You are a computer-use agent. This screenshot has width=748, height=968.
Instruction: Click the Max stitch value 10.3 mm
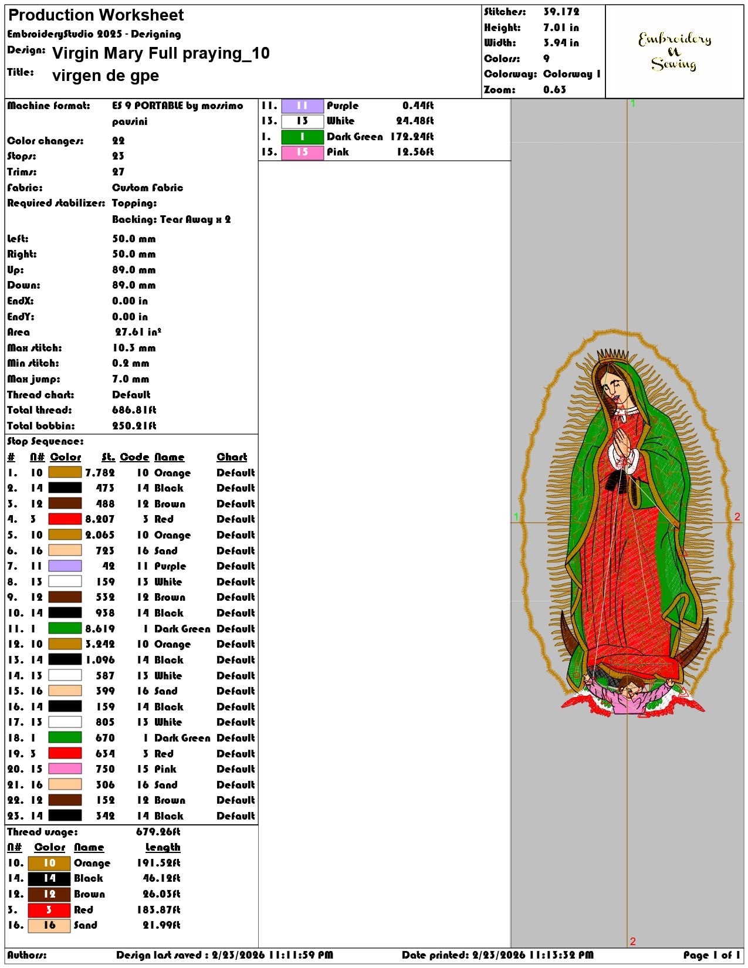tap(134, 348)
